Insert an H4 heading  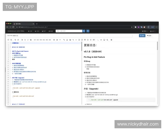(x=44, y=40)
